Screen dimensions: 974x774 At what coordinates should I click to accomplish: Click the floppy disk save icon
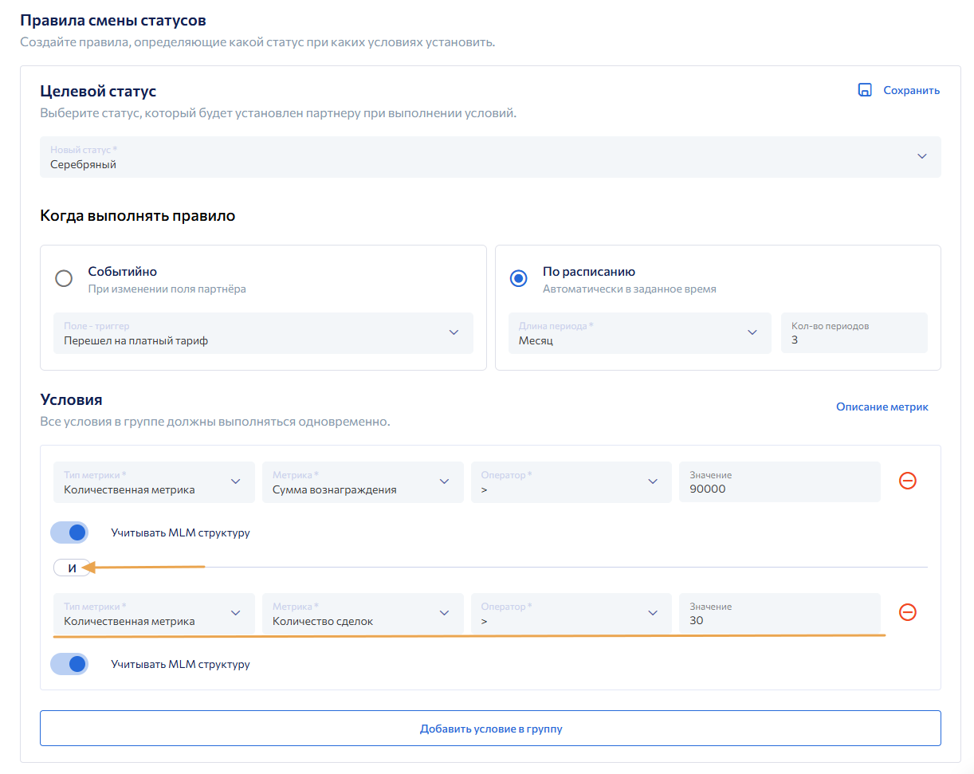(x=865, y=90)
